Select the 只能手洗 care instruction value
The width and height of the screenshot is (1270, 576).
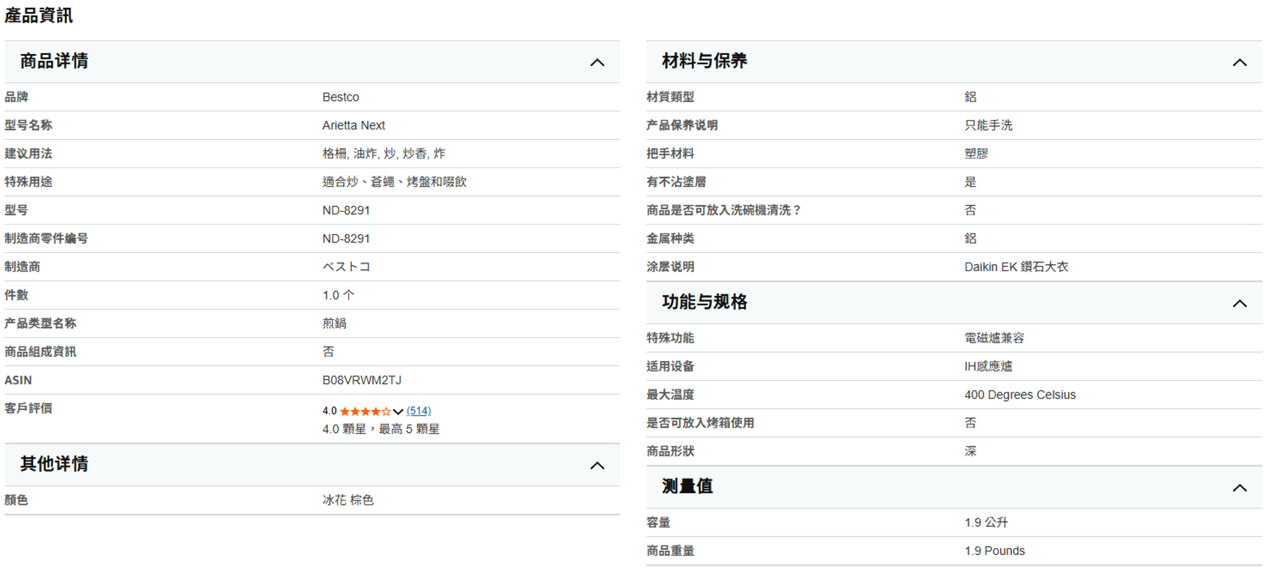tap(989, 126)
